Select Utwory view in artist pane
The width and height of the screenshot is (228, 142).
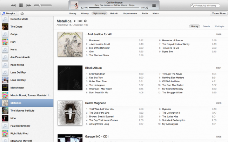coord(195,26)
